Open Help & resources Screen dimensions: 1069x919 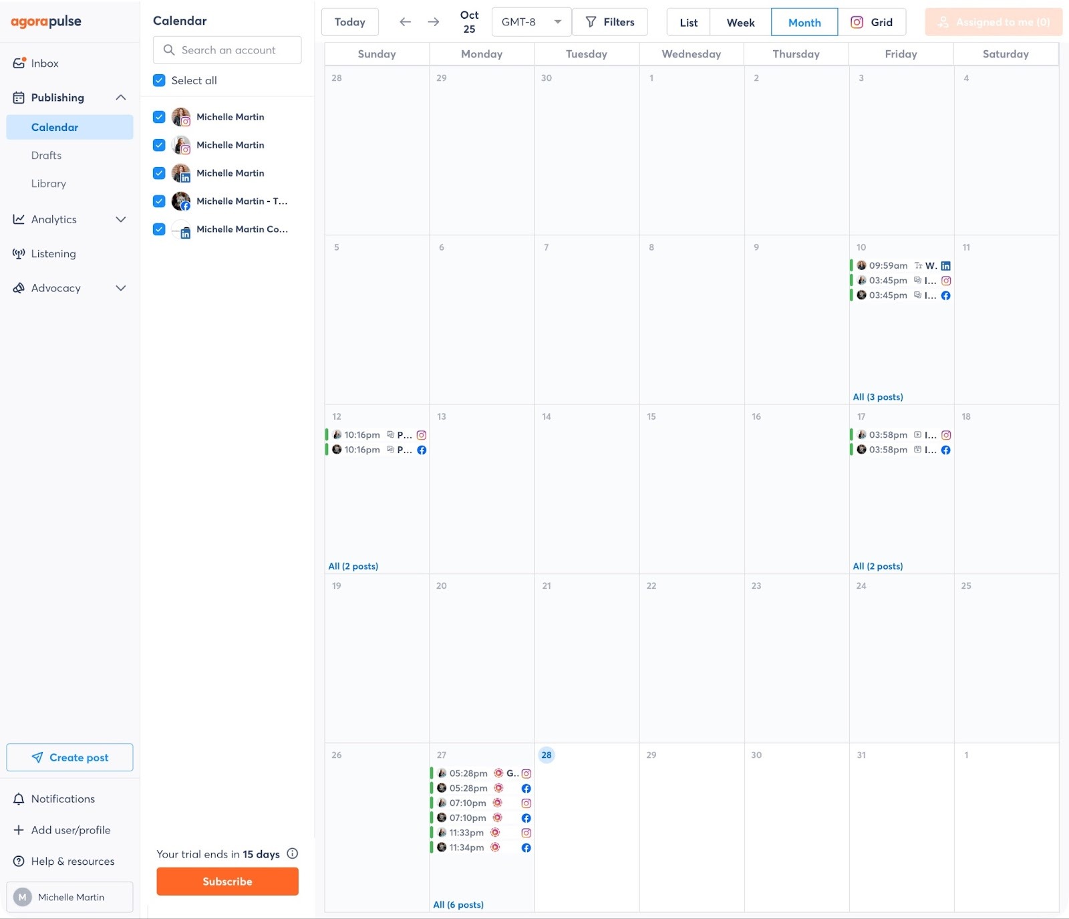pyautogui.click(x=72, y=861)
